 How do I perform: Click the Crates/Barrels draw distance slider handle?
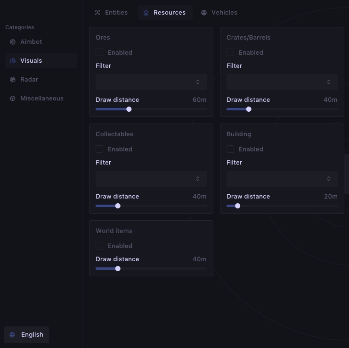[249, 109]
